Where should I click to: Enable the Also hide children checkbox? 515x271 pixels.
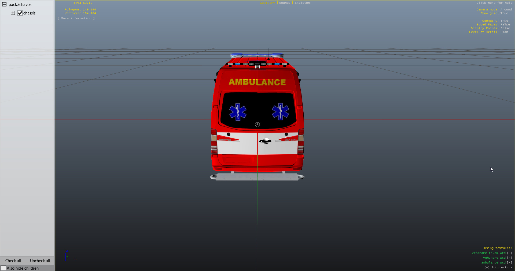click(3, 268)
